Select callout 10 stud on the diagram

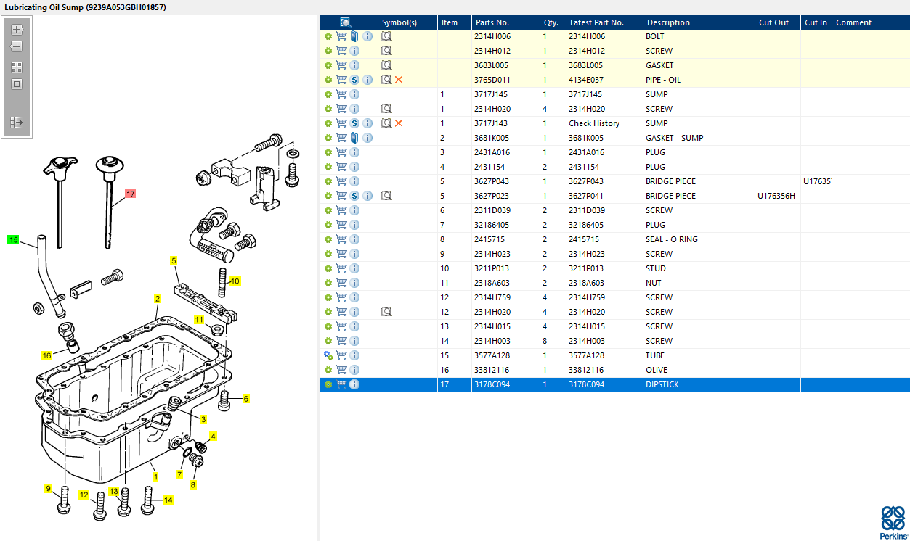(x=235, y=281)
